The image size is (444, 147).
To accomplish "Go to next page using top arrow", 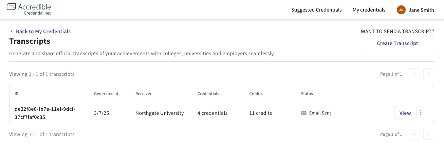I will pyautogui.click(x=429, y=74).
